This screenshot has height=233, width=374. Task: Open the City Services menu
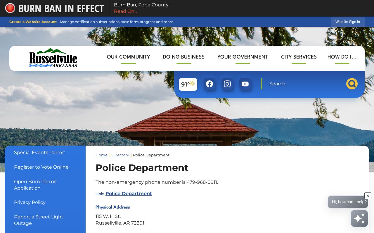pyautogui.click(x=299, y=57)
